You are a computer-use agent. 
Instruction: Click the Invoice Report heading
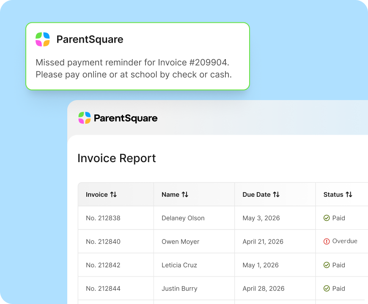tap(117, 158)
